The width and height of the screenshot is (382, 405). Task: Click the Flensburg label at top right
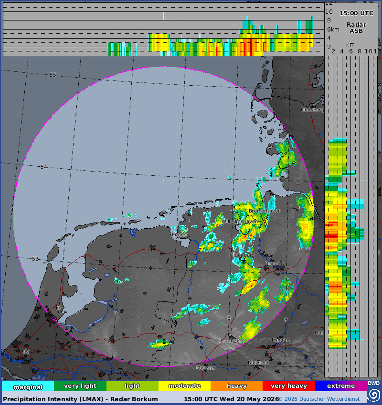(x=312, y=110)
